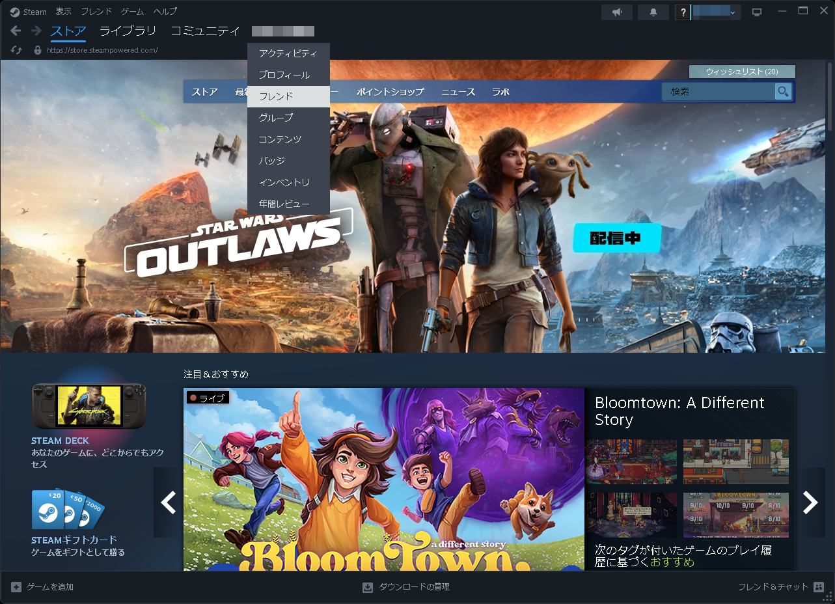Click the ゲームを追加 label
835x604 pixels.
(x=50, y=587)
